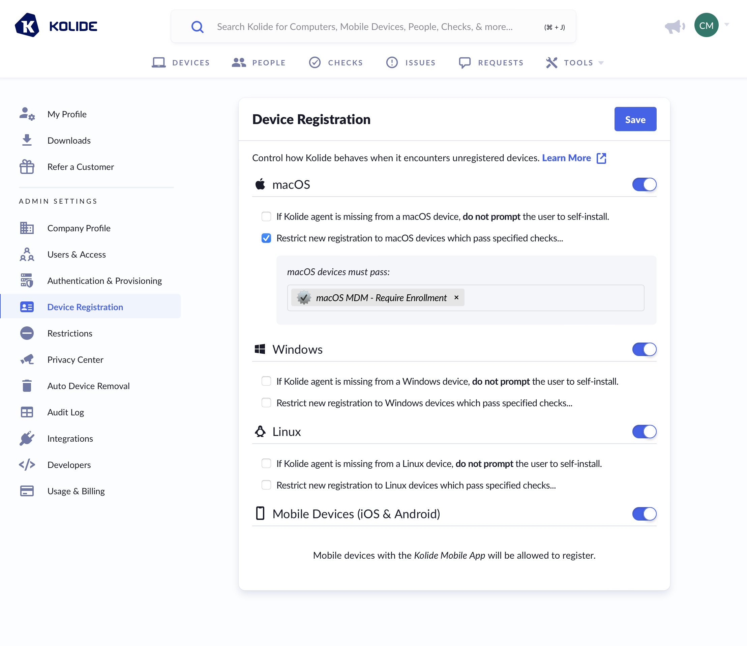Check do not prompt for Linux device
747x646 pixels.
pyautogui.click(x=266, y=463)
